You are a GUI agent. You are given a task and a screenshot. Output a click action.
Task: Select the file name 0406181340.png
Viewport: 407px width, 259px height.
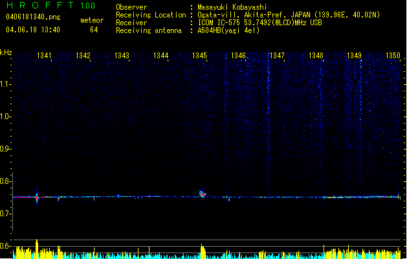33,17
